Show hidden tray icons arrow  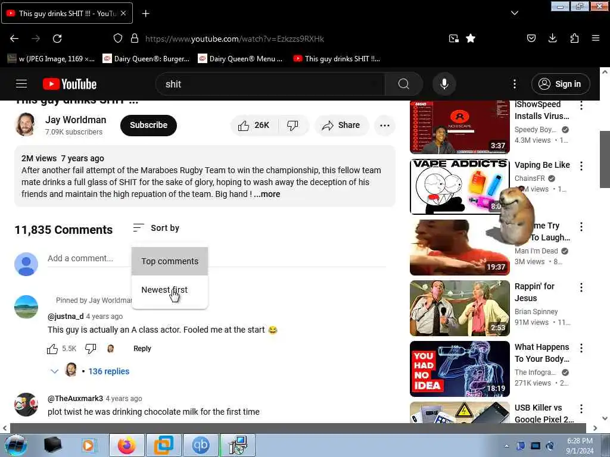(506, 446)
